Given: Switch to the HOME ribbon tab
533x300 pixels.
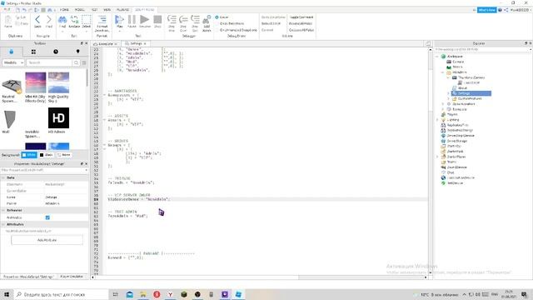Looking at the screenshot, I should [64, 10].
